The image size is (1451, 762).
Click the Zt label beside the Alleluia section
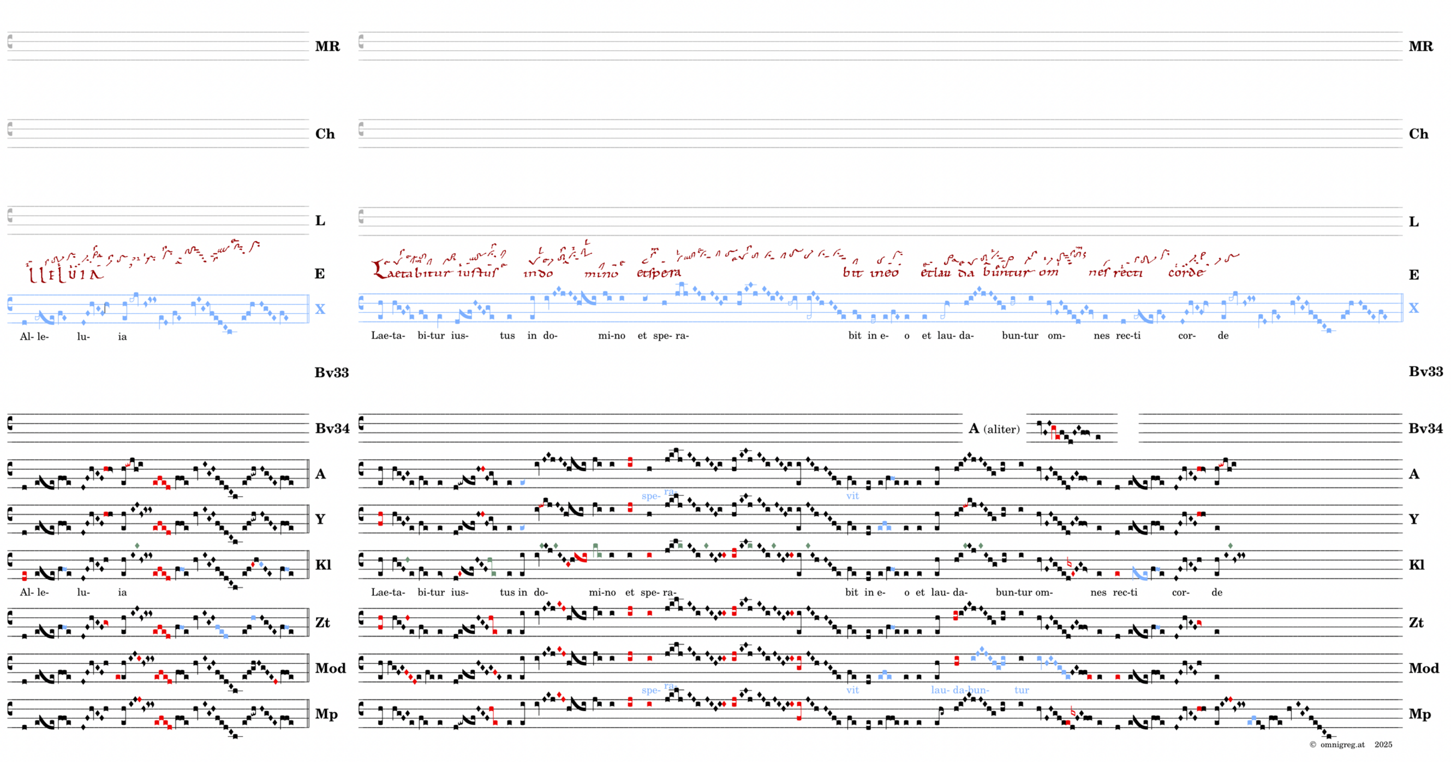322,622
